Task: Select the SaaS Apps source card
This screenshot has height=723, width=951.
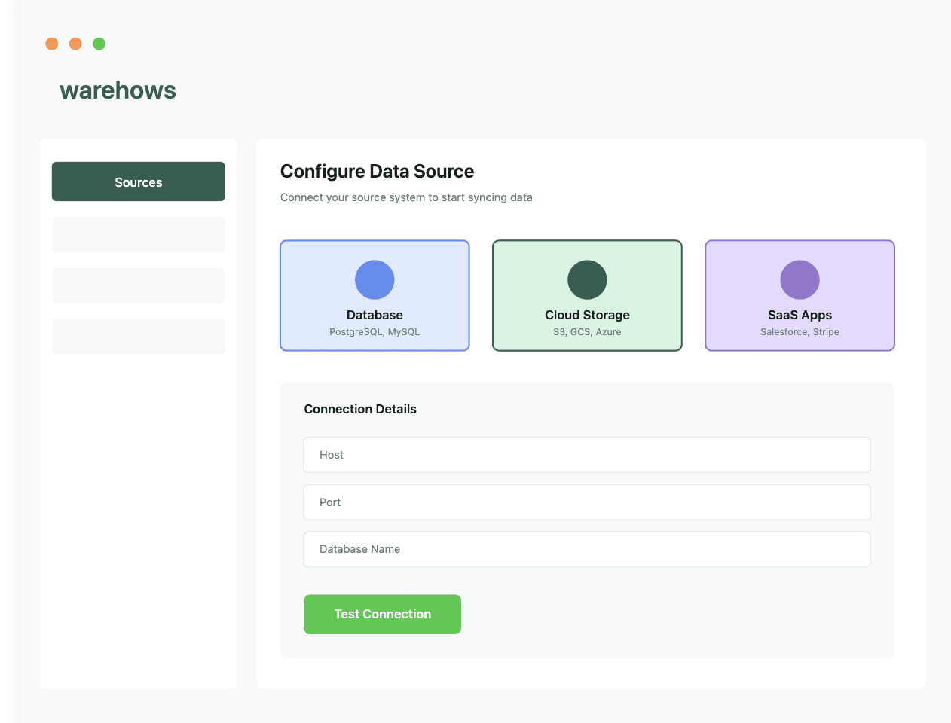Action: 800,296
